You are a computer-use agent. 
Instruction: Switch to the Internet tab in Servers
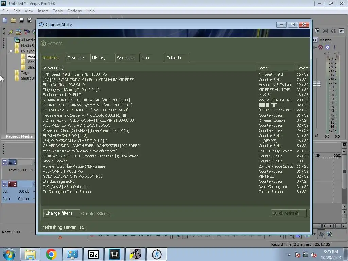click(53, 58)
